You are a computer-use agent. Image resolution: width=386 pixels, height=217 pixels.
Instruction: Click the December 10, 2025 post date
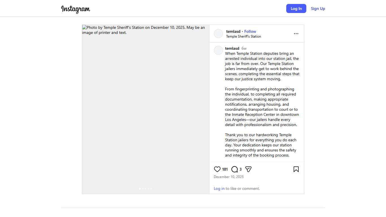click(x=229, y=177)
